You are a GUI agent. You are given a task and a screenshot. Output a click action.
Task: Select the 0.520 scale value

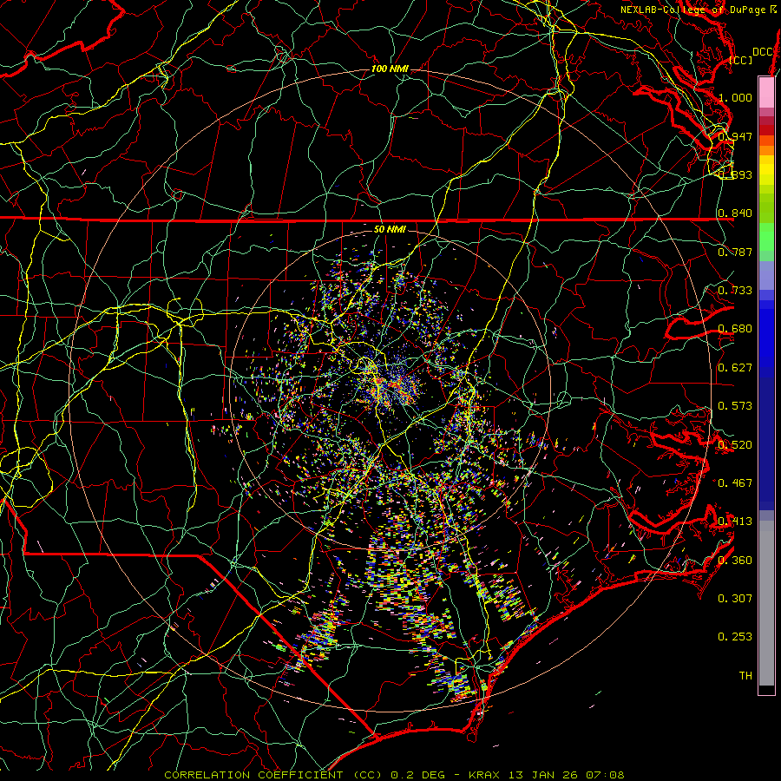[x=735, y=444]
